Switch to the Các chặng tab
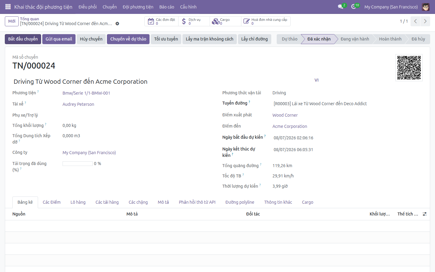 tap(138, 202)
